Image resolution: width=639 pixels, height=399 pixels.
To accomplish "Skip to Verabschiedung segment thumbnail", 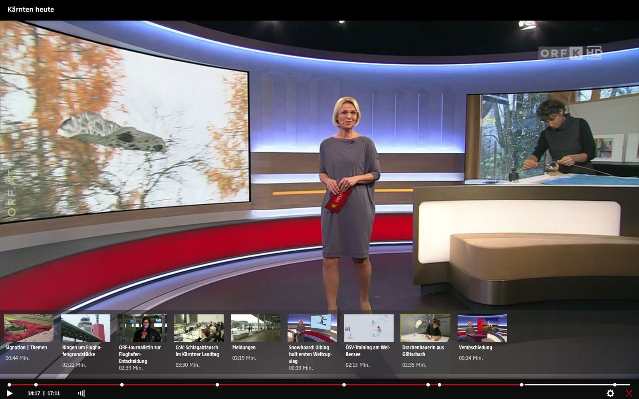I will click(482, 328).
